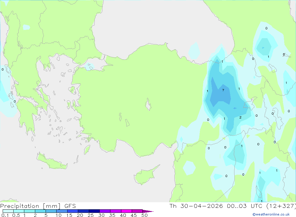Click the 1–2 mm legend swatch
Viewport: 296px width, 217px height.
coord(30,211)
